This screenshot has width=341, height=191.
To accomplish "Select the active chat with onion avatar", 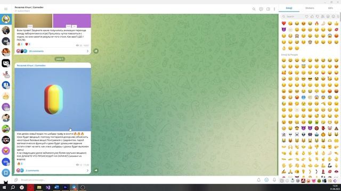I will tap(6, 19).
